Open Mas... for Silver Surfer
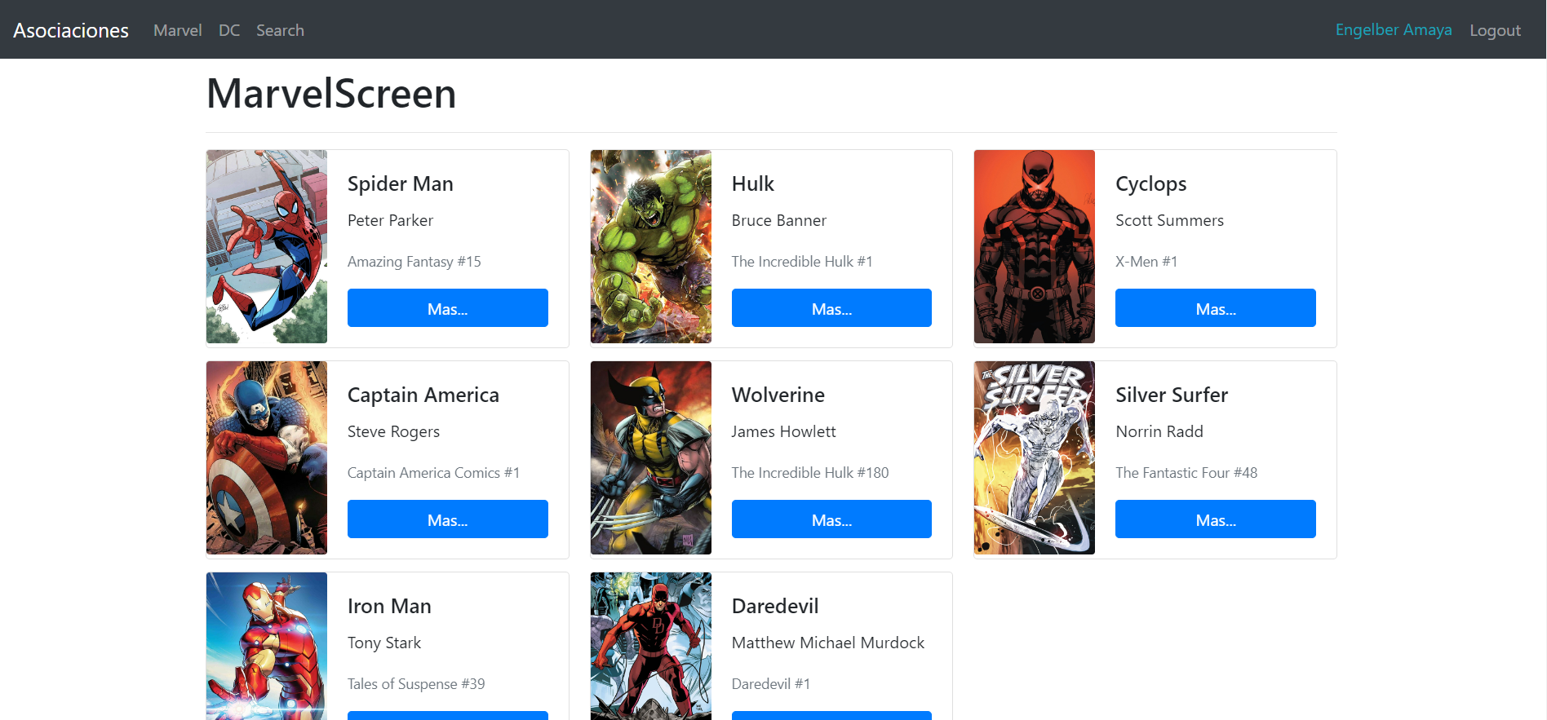 click(x=1216, y=519)
